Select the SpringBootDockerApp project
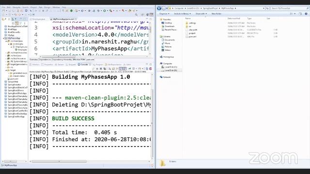This screenshot has height=174, width=310. tap(17, 114)
